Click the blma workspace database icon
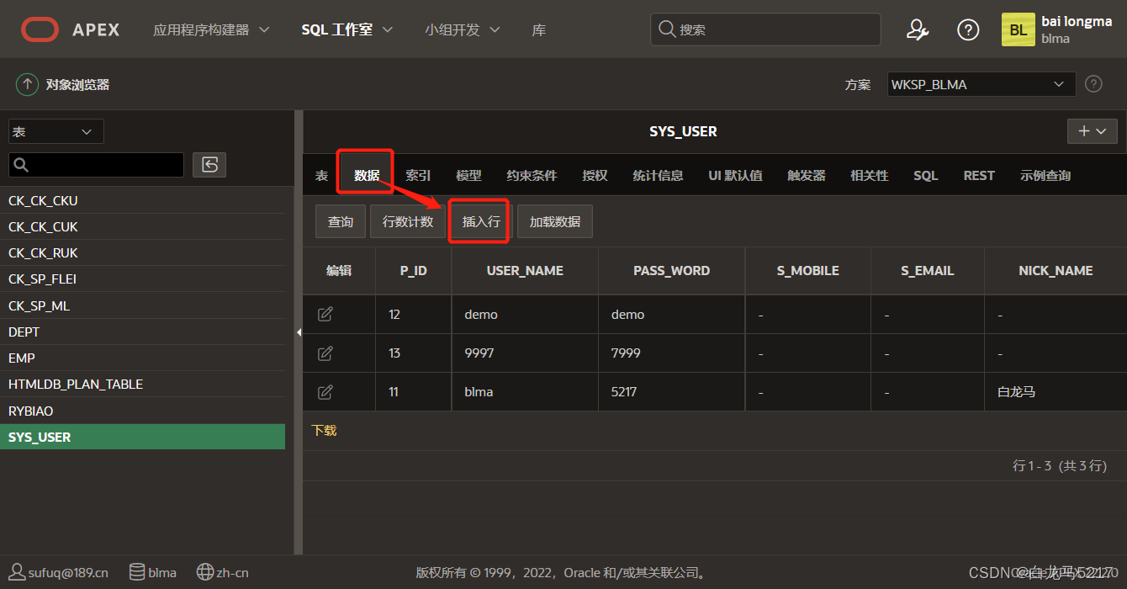This screenshot has height=589, width=1127. click(137, 572)
